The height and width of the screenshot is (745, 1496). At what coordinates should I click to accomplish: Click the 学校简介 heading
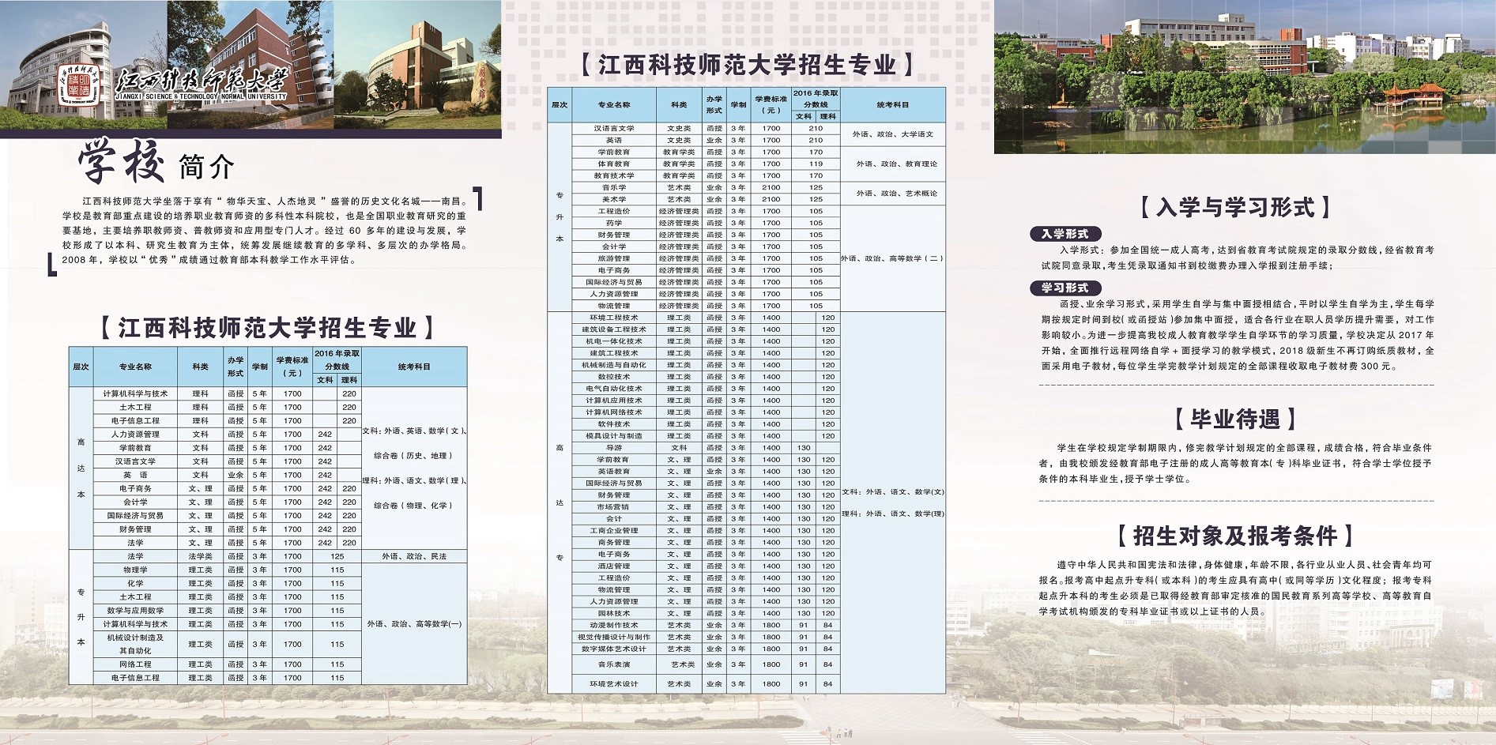[x=156, y=163]
